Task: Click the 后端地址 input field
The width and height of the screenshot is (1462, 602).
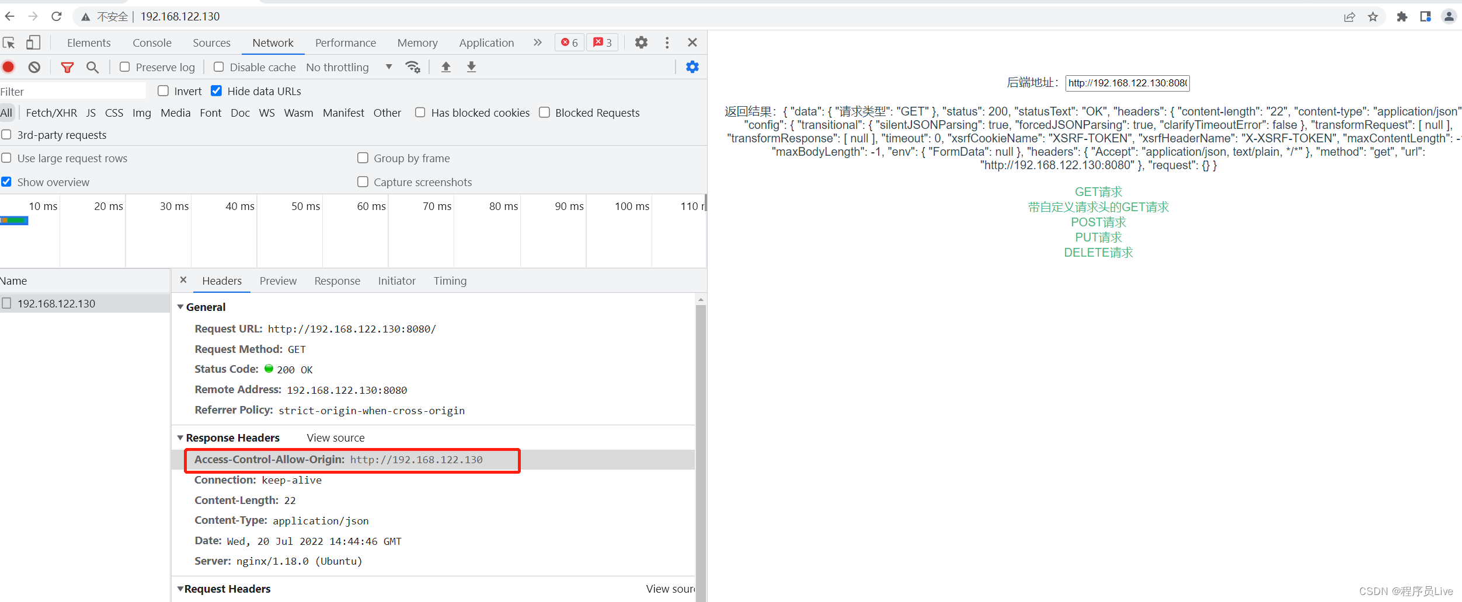Action: tap(1127, 83)
